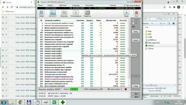
Task: Select the API radio button
Action: click(133, 20)
